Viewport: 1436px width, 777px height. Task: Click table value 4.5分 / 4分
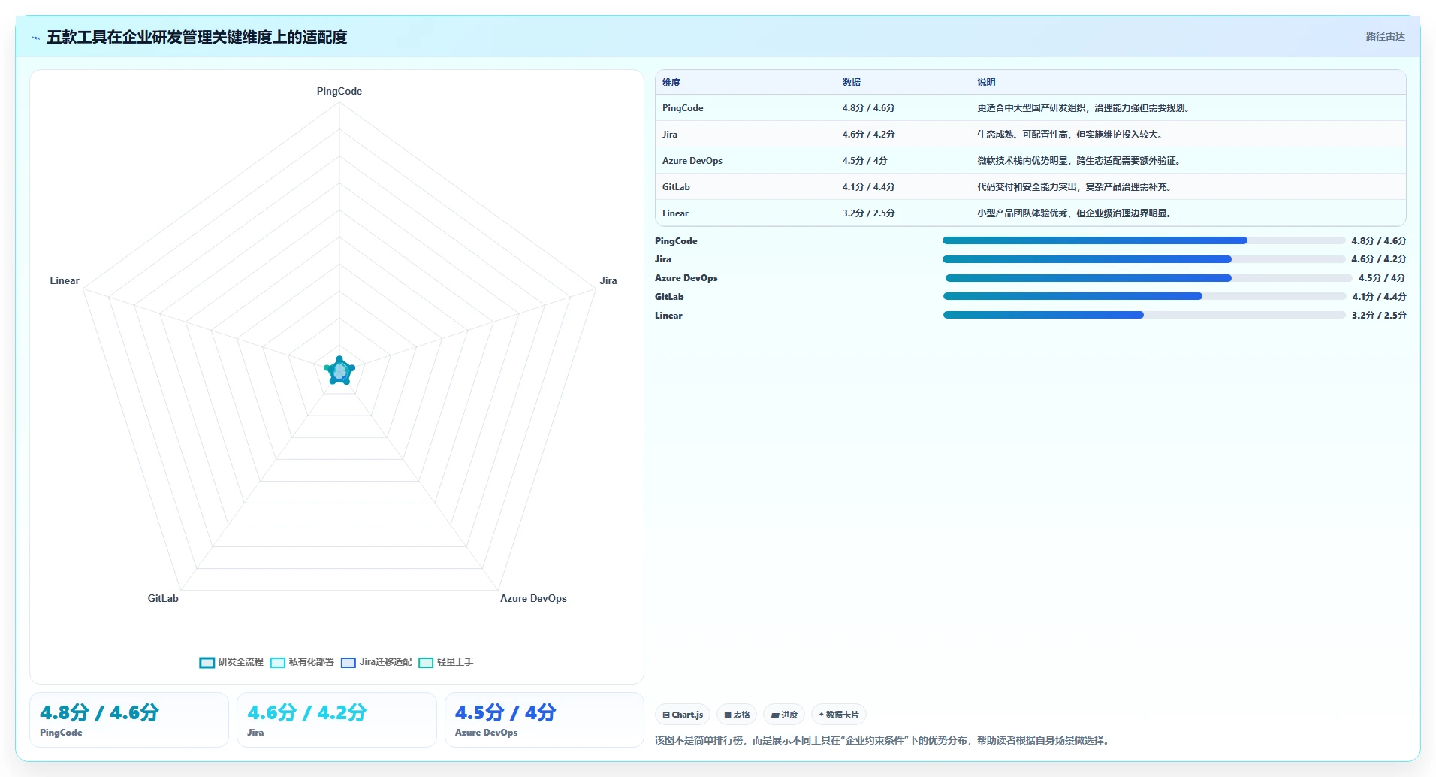point(864,161)
